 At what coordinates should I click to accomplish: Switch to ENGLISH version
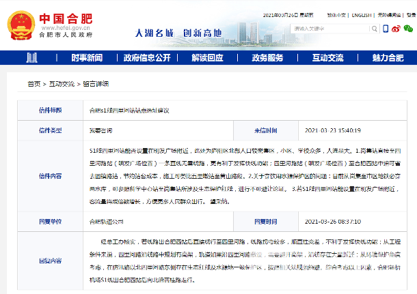pos(362,15)
